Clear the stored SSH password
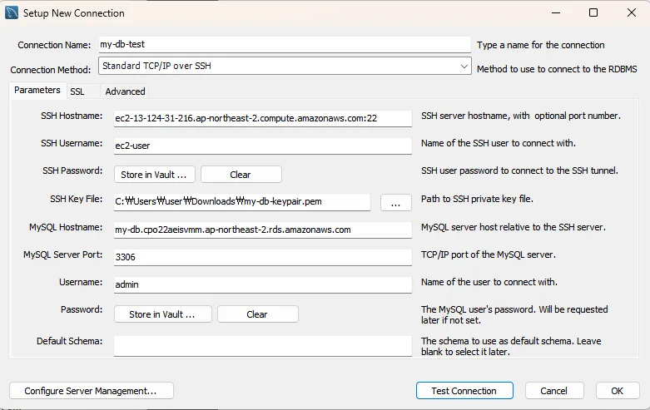The width and height of the screenshot is (650, 410). pyautogui.click(x=241, y=175)
